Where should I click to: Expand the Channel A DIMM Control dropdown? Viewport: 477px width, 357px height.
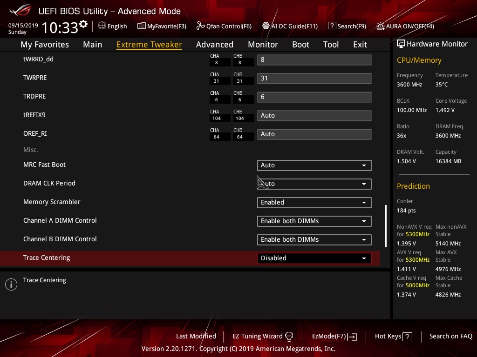314,221
